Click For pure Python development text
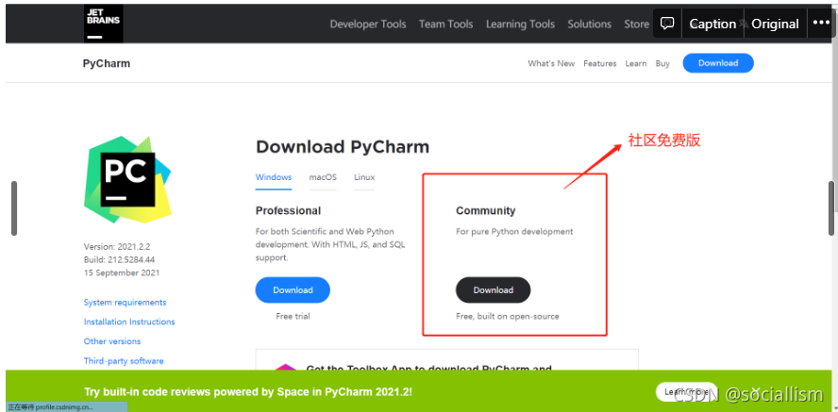This screenshot has width=838, height=412. tap(514, 232)
